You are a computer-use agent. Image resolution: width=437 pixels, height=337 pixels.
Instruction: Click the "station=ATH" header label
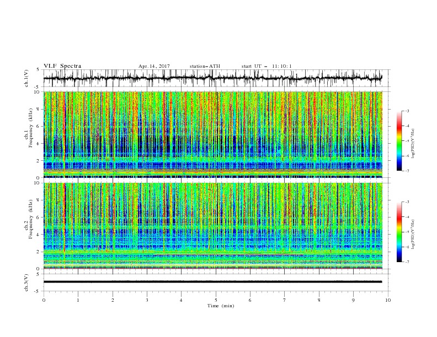205,66
